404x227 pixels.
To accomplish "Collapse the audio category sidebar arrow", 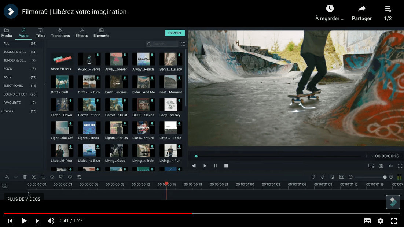I will (x=45, y=84).
